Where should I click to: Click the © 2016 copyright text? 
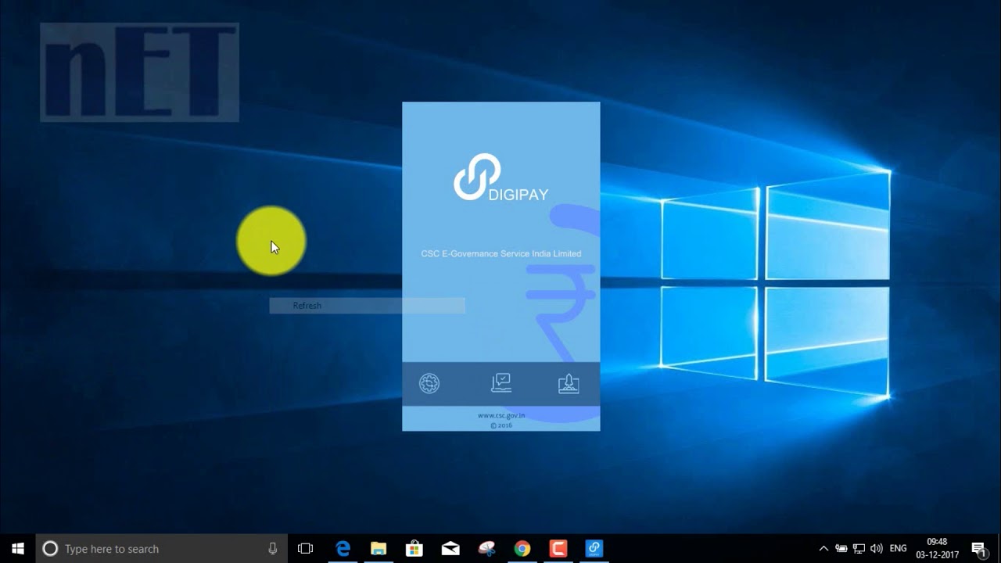click(501, 425)
